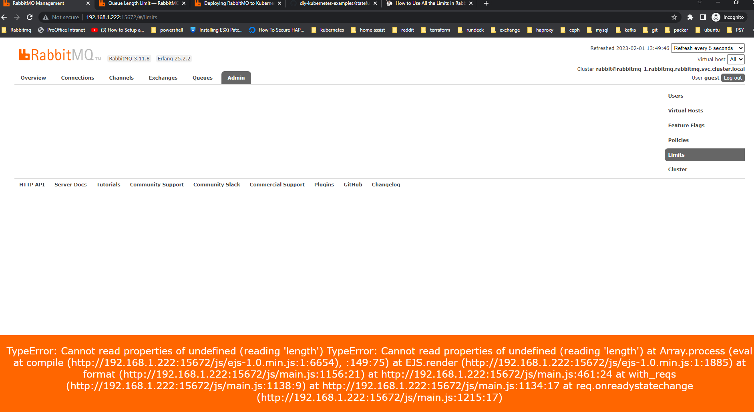Image resolution: width=754 pixels, height=412 pixels.
Task: Toggle the browser side panel icon
Action: tap(703, 17)
